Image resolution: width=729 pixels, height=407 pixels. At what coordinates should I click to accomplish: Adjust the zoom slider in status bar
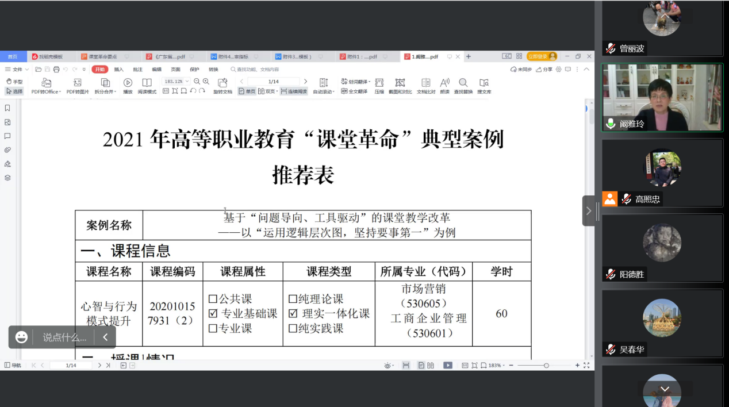[x=546, y=366]
